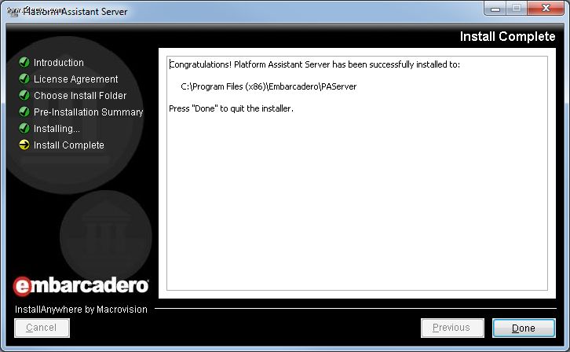Click the Platform Assistant Server window title
The image size is (570, 352).
pos(75,12)
